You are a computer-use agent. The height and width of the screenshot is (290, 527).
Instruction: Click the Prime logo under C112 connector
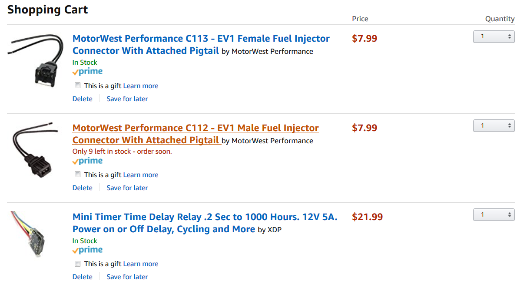88,161
